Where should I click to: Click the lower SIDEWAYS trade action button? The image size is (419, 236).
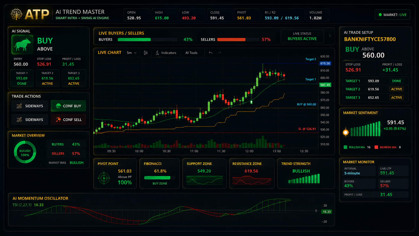point(30,120)
